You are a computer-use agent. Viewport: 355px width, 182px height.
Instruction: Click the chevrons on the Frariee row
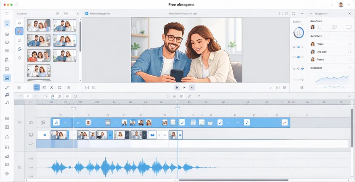click(349, 60)
